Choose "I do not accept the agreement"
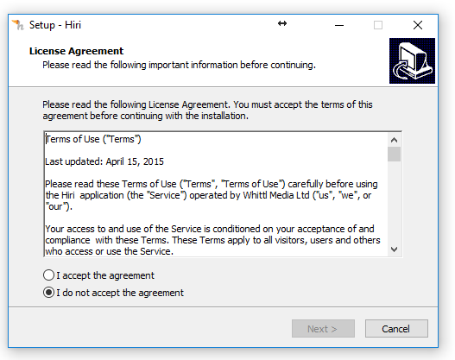 click(113, 293)
